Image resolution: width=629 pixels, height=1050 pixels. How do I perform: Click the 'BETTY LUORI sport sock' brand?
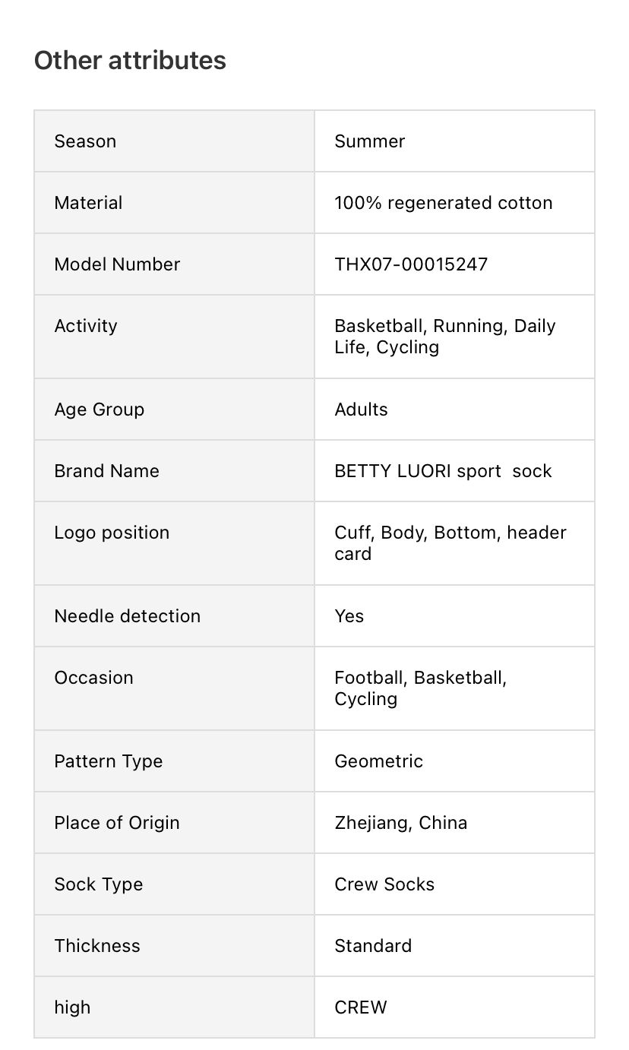pyautogui.click(x=443, y=471)
